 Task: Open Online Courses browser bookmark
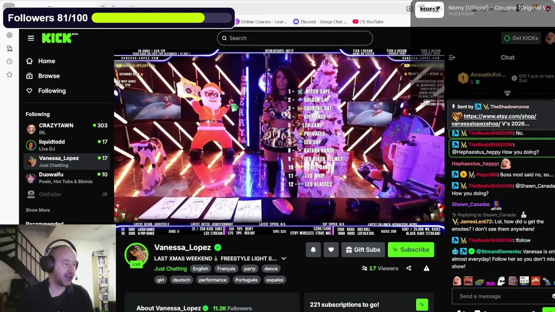coord(261,22)
